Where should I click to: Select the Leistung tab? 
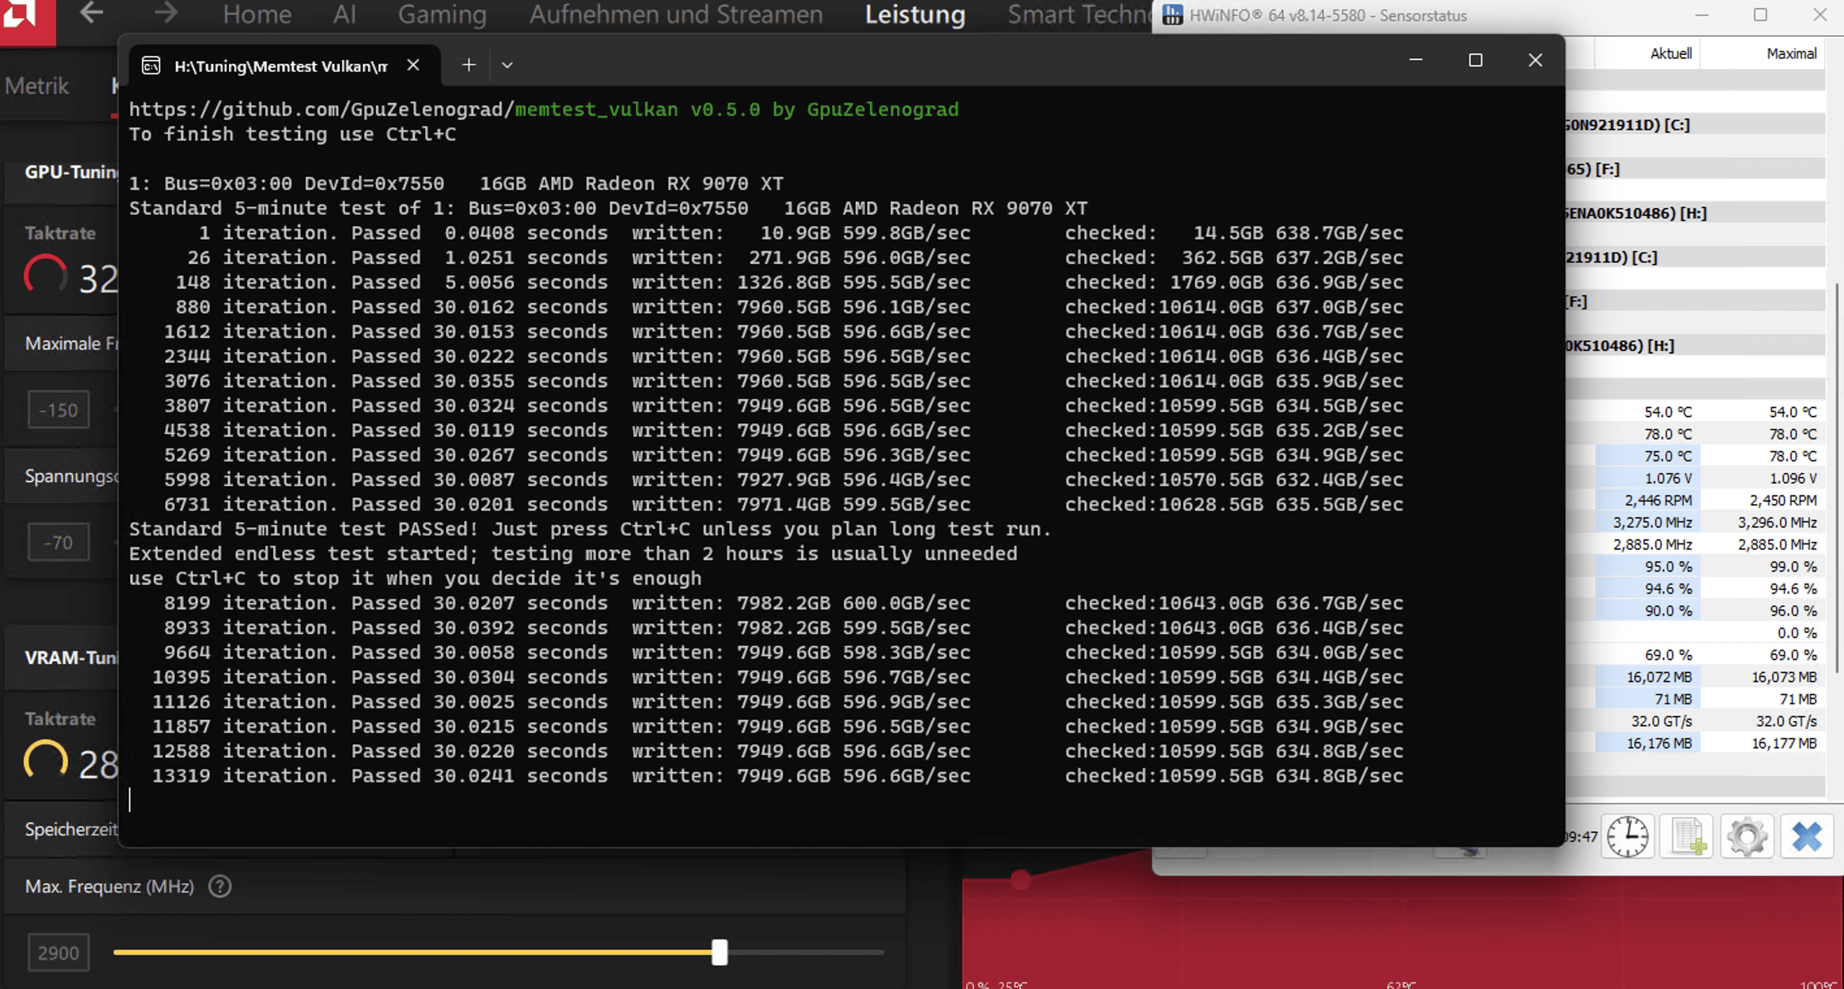coord(915,14)
